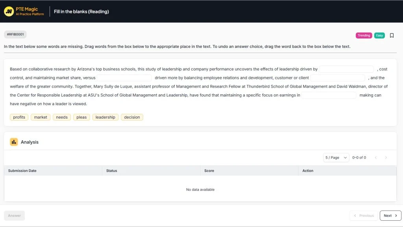Screen dimensions: 403x227
Task: Click the pagination previous arrow icon
Action: tap(376, 157)
